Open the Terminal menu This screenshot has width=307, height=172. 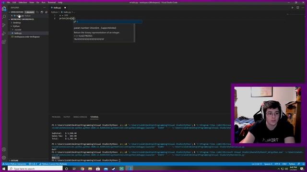pyautogui.click(x=52, y=2)
